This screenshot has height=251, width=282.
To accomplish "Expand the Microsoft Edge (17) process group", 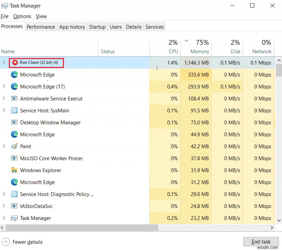I will pyautogui.click(x=4, y=86).
